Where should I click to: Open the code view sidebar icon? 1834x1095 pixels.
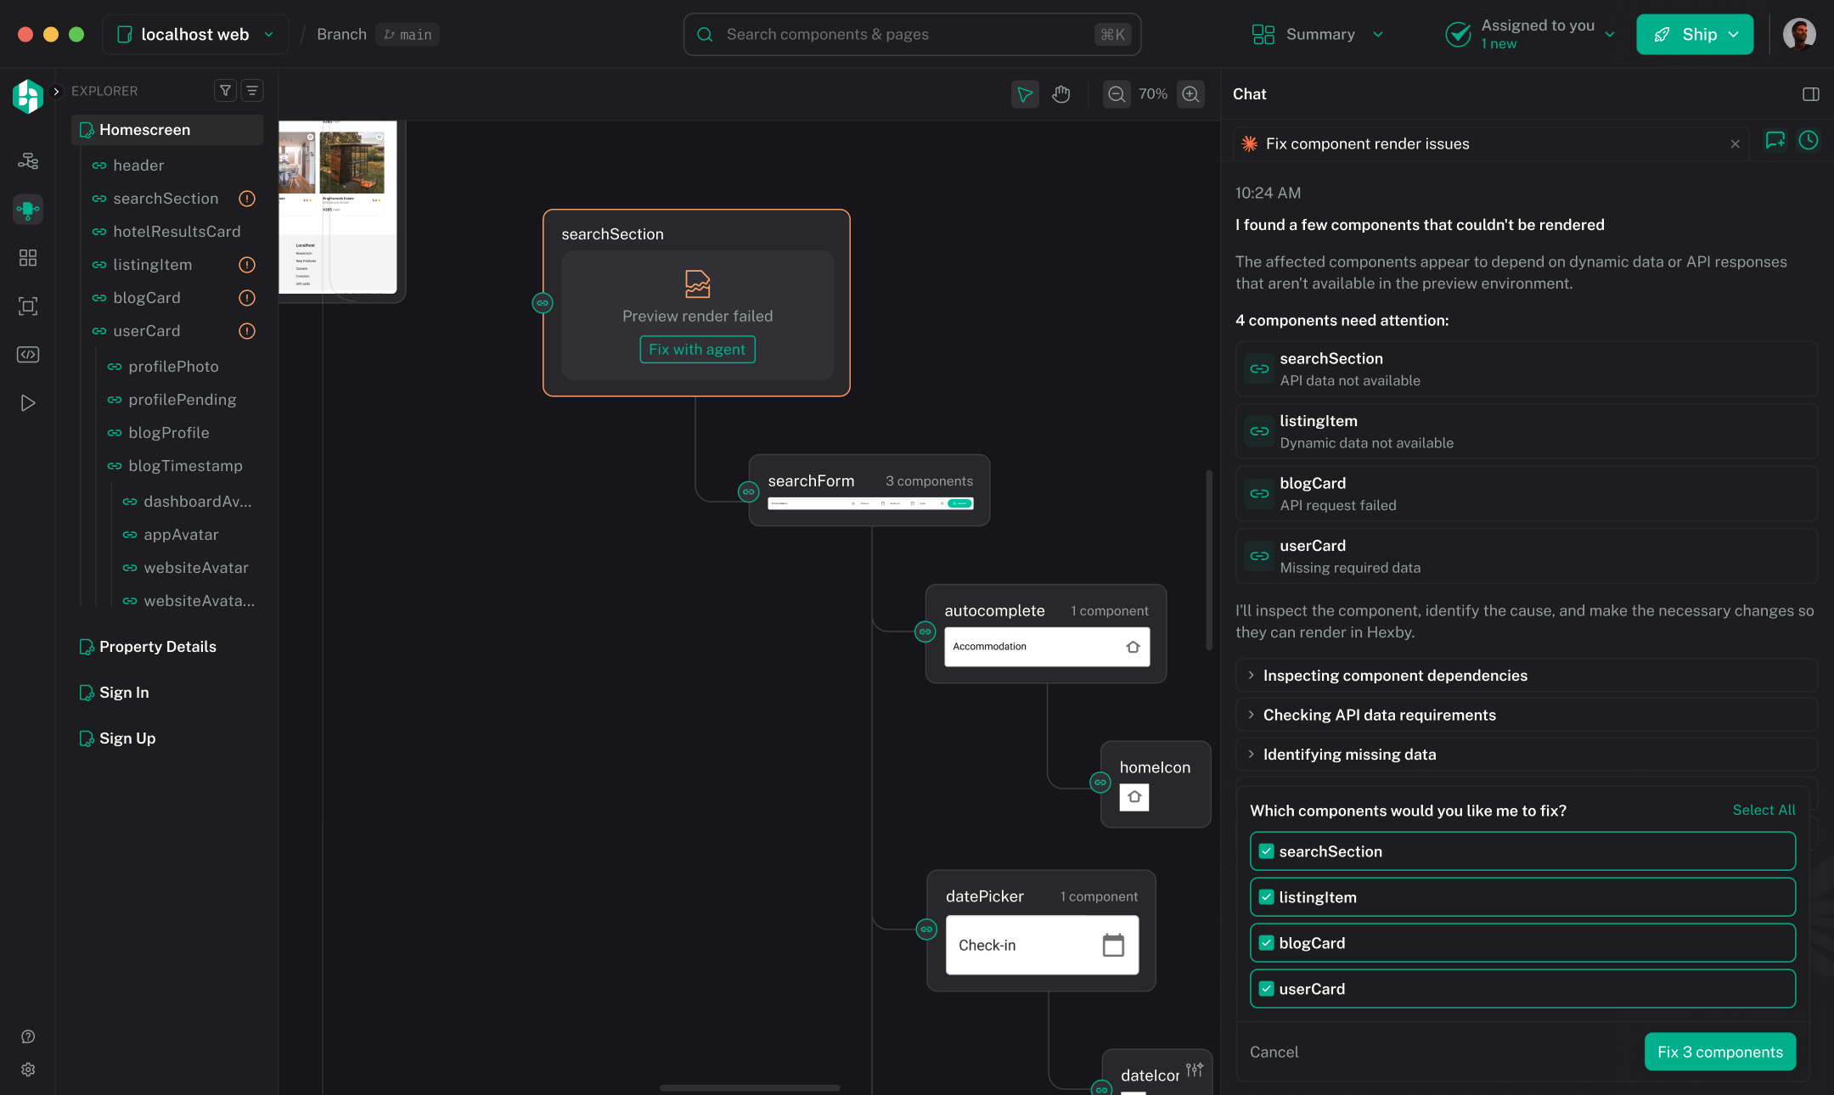[28, 354]
